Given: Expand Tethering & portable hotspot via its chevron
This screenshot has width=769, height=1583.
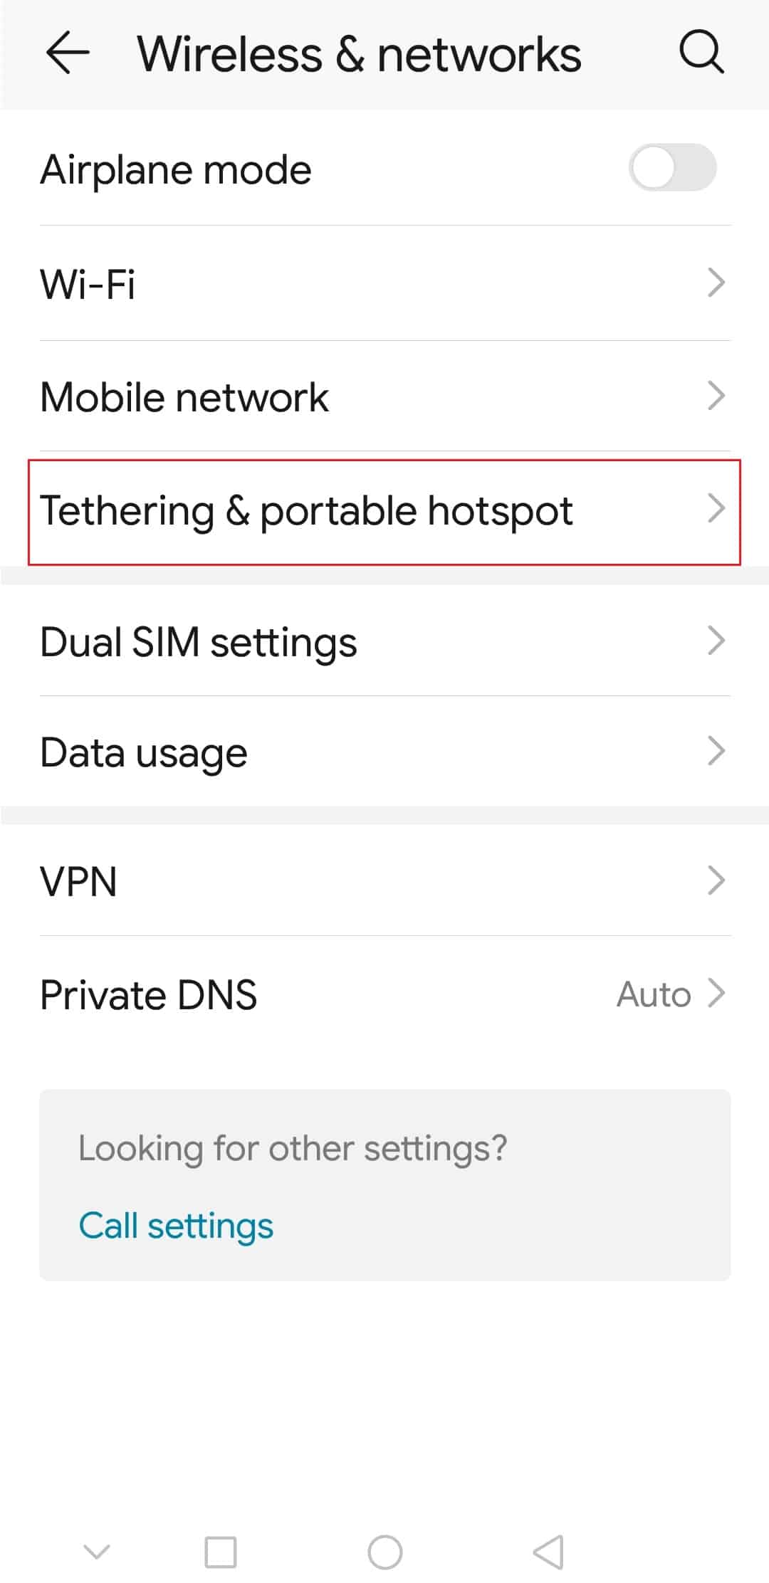Looking at the screenshot, I should click(717, 510).
